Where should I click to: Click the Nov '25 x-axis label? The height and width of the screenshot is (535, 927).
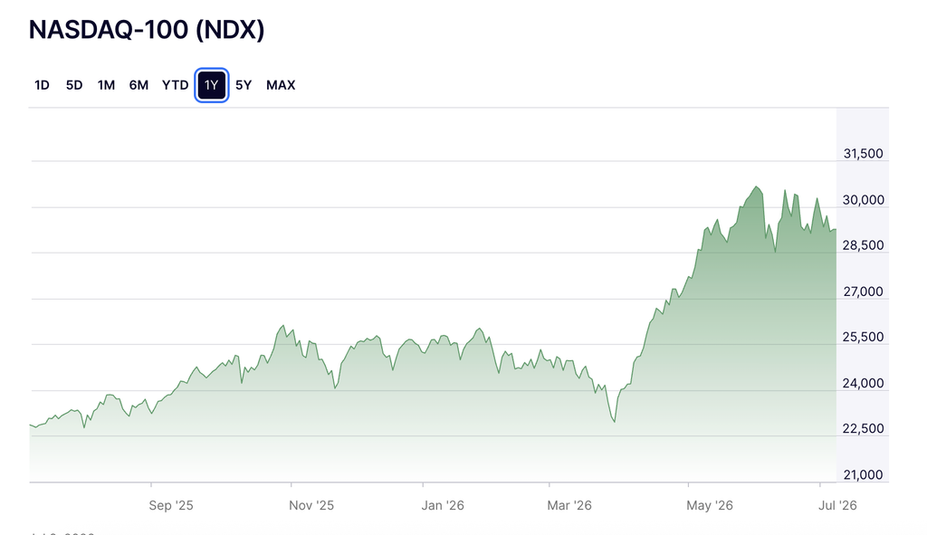coord(311,505)
